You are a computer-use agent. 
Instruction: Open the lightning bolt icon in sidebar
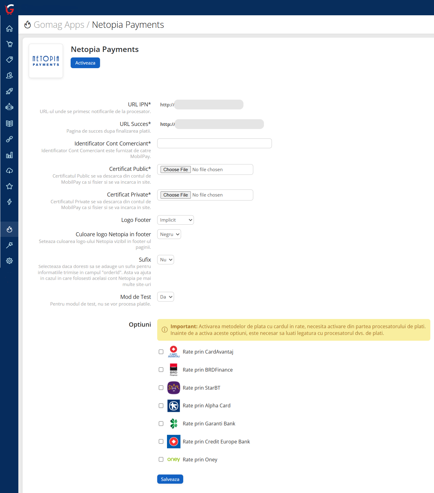9,202
